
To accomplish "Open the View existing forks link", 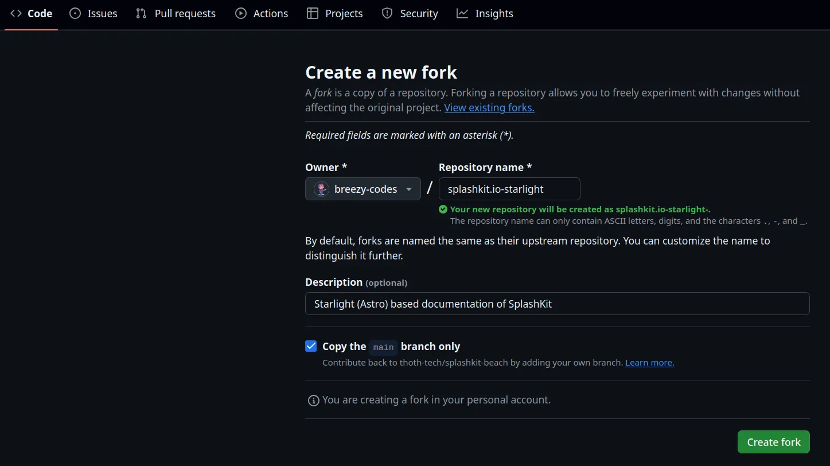I will pos(489,107).
